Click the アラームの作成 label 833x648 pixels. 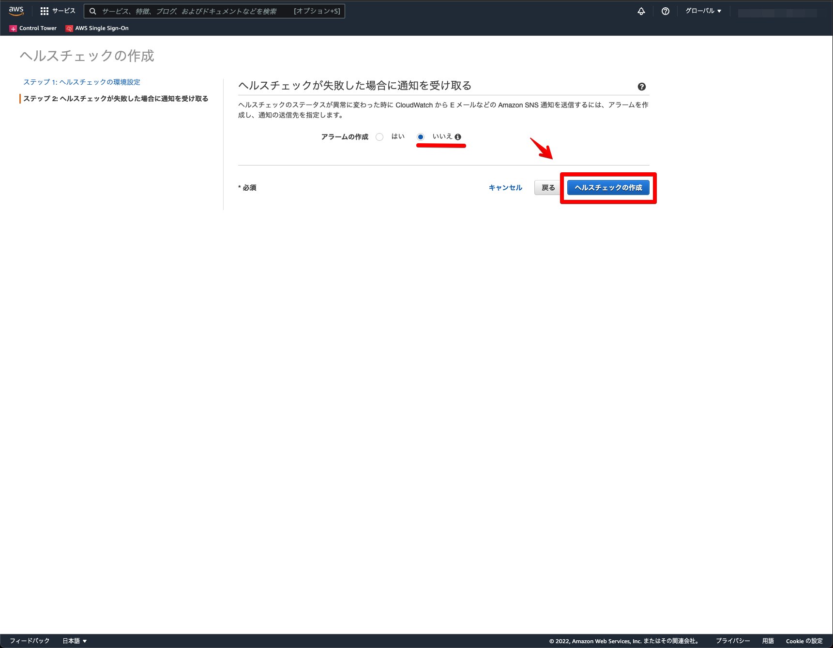tap(345, 137)
